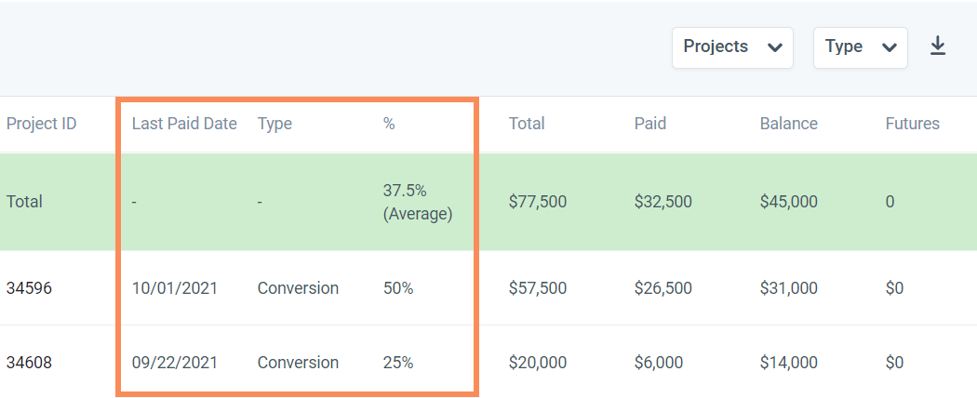This screenshot has width=977, height=398.
Task: Click the Total summary row label
Action: 24,202
